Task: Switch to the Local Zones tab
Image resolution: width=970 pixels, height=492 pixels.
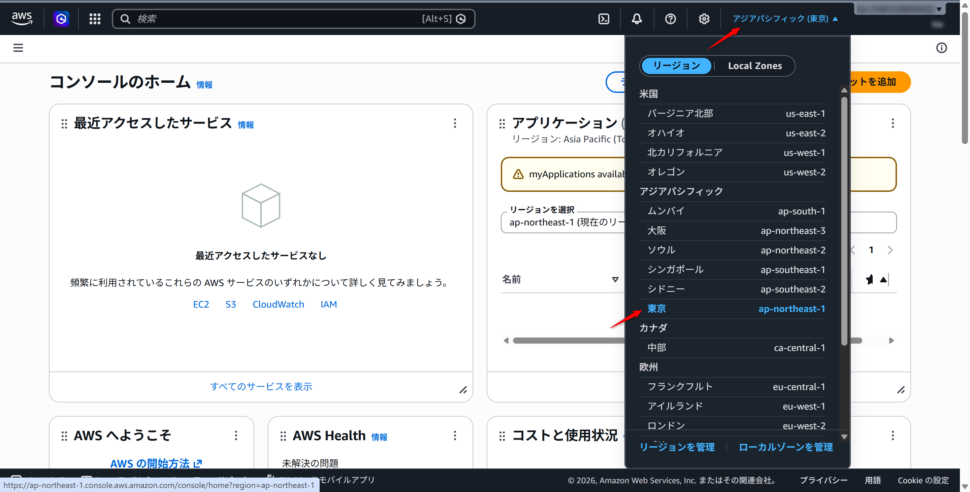Action: (x=754, y=66)
